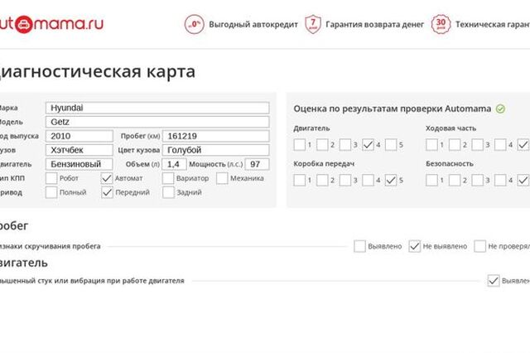
Task: Uncheck Выявлено for engine knock or vibration
Action: [494, 281]
